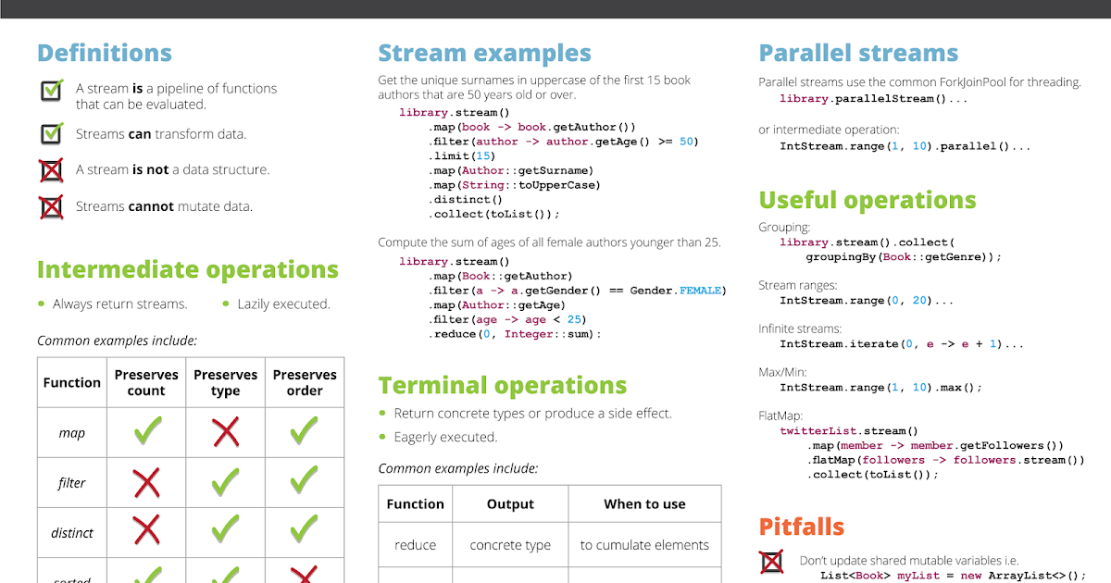Screen dimensions: 1111x583
Task: Click 'Return concrete types or produce a side effect.'
Action: point(532,413)
